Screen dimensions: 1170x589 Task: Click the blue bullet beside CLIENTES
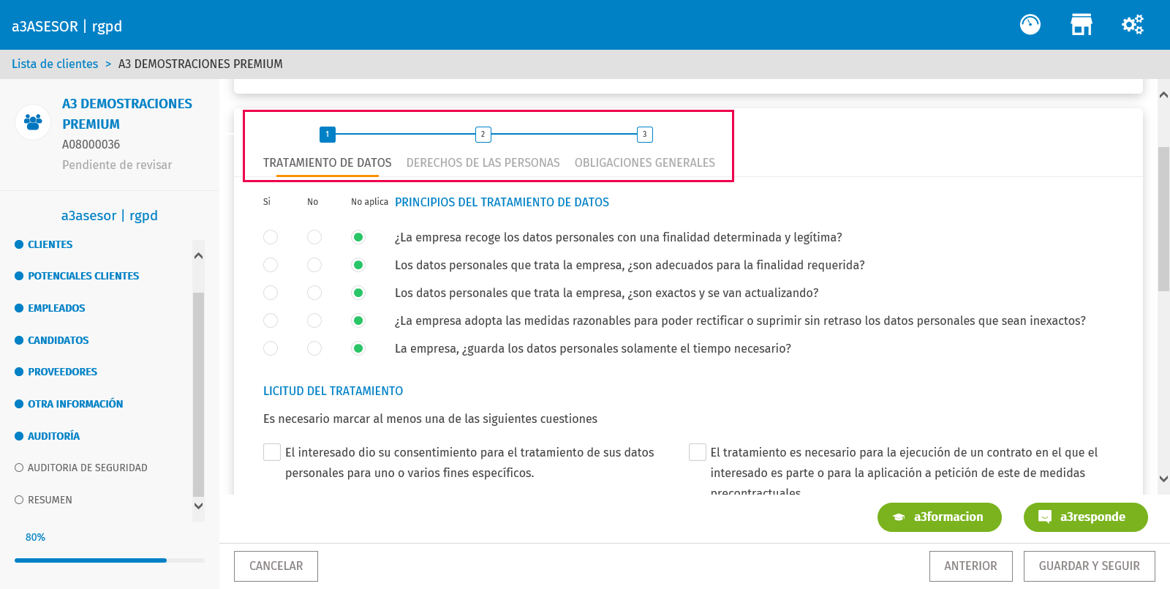pyautogui.click(x=19, y=244)
